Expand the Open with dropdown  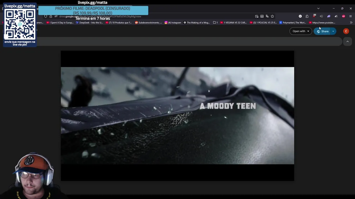pyautogui.click(x=301, y=31)
